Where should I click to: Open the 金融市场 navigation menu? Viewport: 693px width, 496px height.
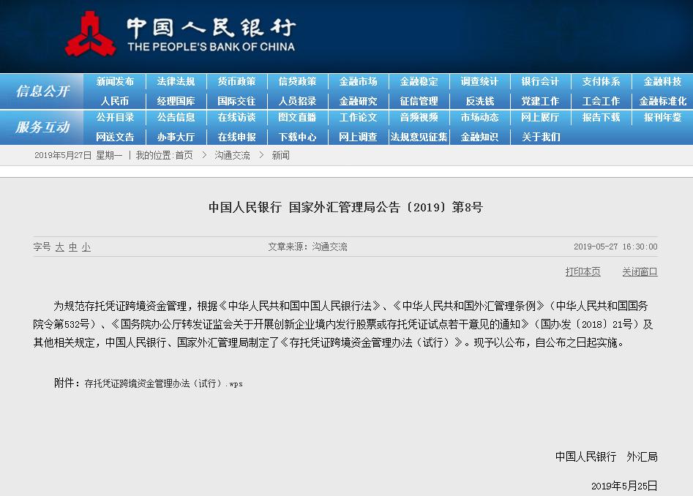point(358,83)
